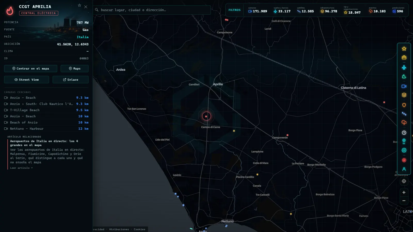This screenshot has height=232, width=413.
Task: Click the FILTROS label
Action: (234, 10)
